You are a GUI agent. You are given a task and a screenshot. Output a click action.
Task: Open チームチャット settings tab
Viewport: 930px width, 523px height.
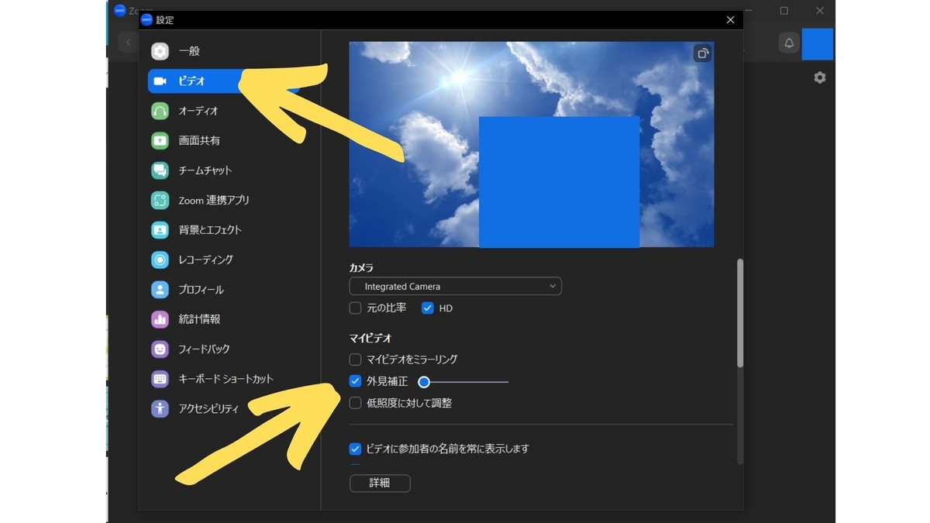[224, 170]
